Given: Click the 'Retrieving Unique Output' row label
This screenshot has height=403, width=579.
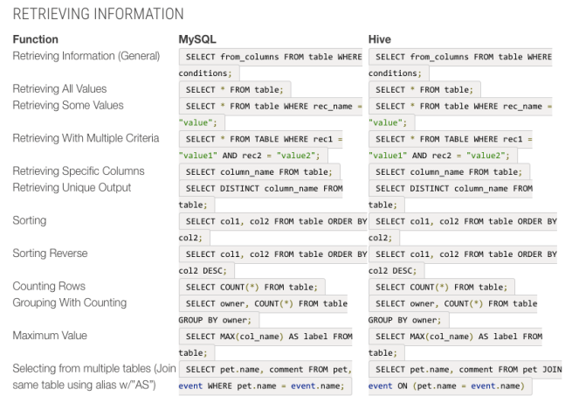Looking at the screenshot, I should pyautogui.click(x=72, y=188).
